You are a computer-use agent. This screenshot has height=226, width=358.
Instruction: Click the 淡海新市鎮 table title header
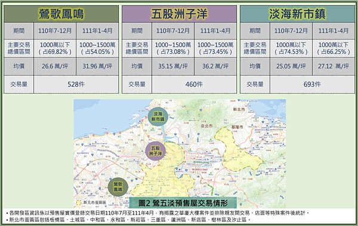[297, 14]
